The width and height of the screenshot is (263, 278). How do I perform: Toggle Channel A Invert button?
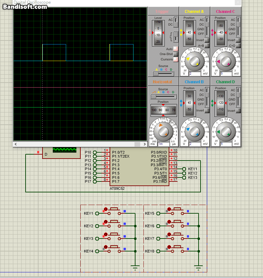(x=207, y=40)
